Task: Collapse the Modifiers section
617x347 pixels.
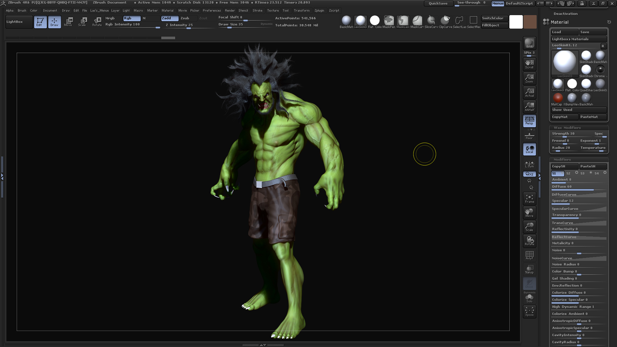Action: click(562, 160)
